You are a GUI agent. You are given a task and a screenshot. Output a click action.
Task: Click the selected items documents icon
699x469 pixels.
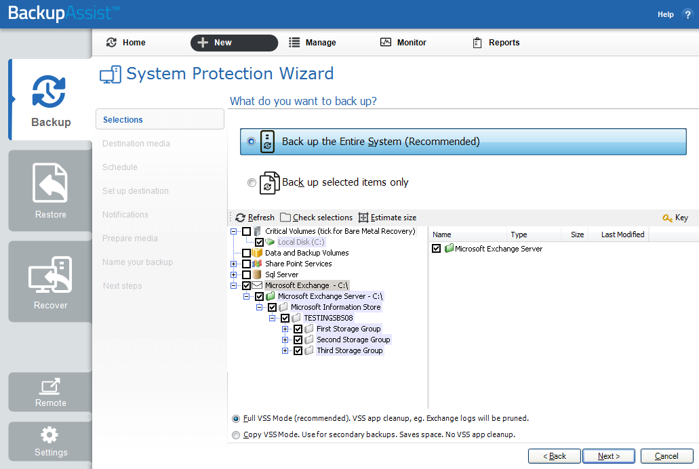coord(269,183)
